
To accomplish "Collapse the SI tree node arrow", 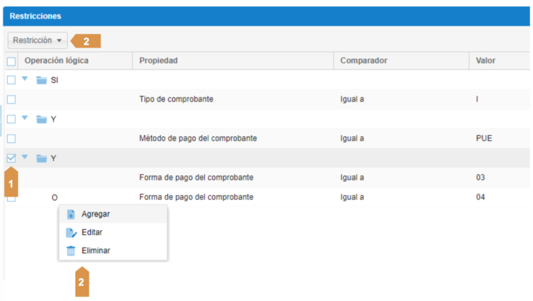I will coord(26,80).
